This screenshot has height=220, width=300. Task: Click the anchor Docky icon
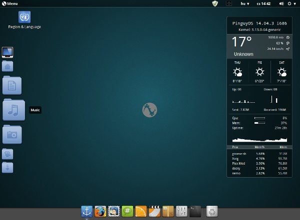coord(87,212)
